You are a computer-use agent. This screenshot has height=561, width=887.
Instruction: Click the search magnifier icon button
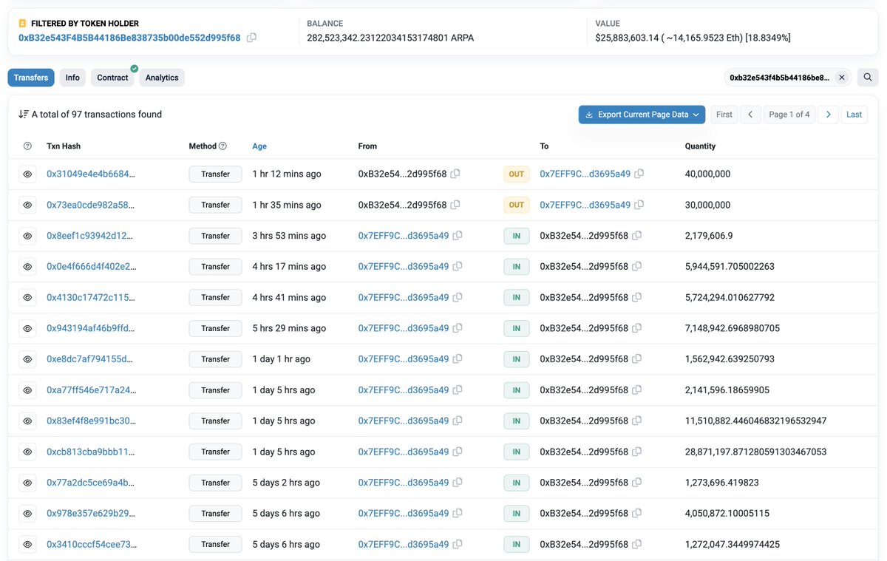[868, 77]
